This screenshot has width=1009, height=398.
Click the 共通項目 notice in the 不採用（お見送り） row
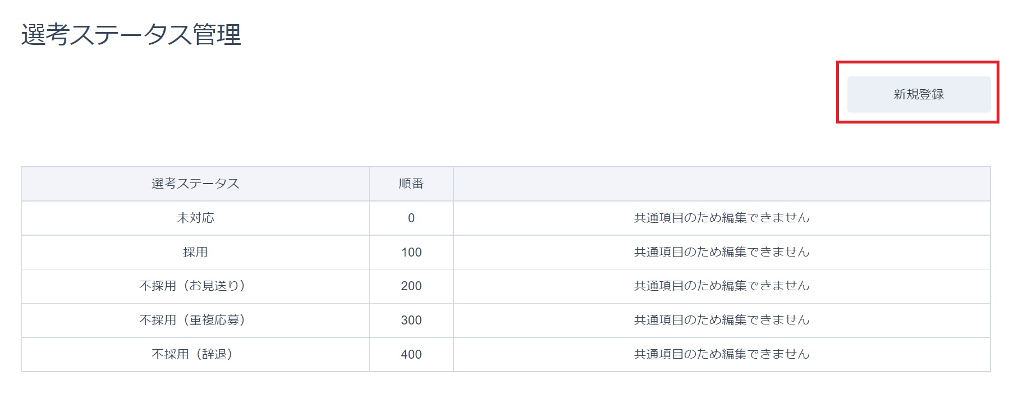722,286
